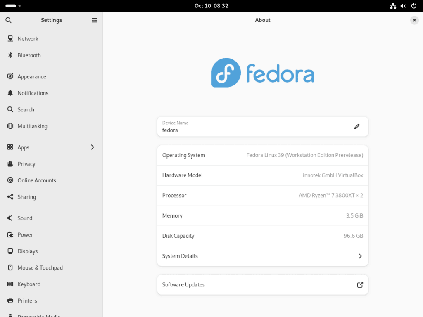The height and width of the screenshot is (317, 423).
Task: Select Displays in the sidebar
Action: point(28,251)
